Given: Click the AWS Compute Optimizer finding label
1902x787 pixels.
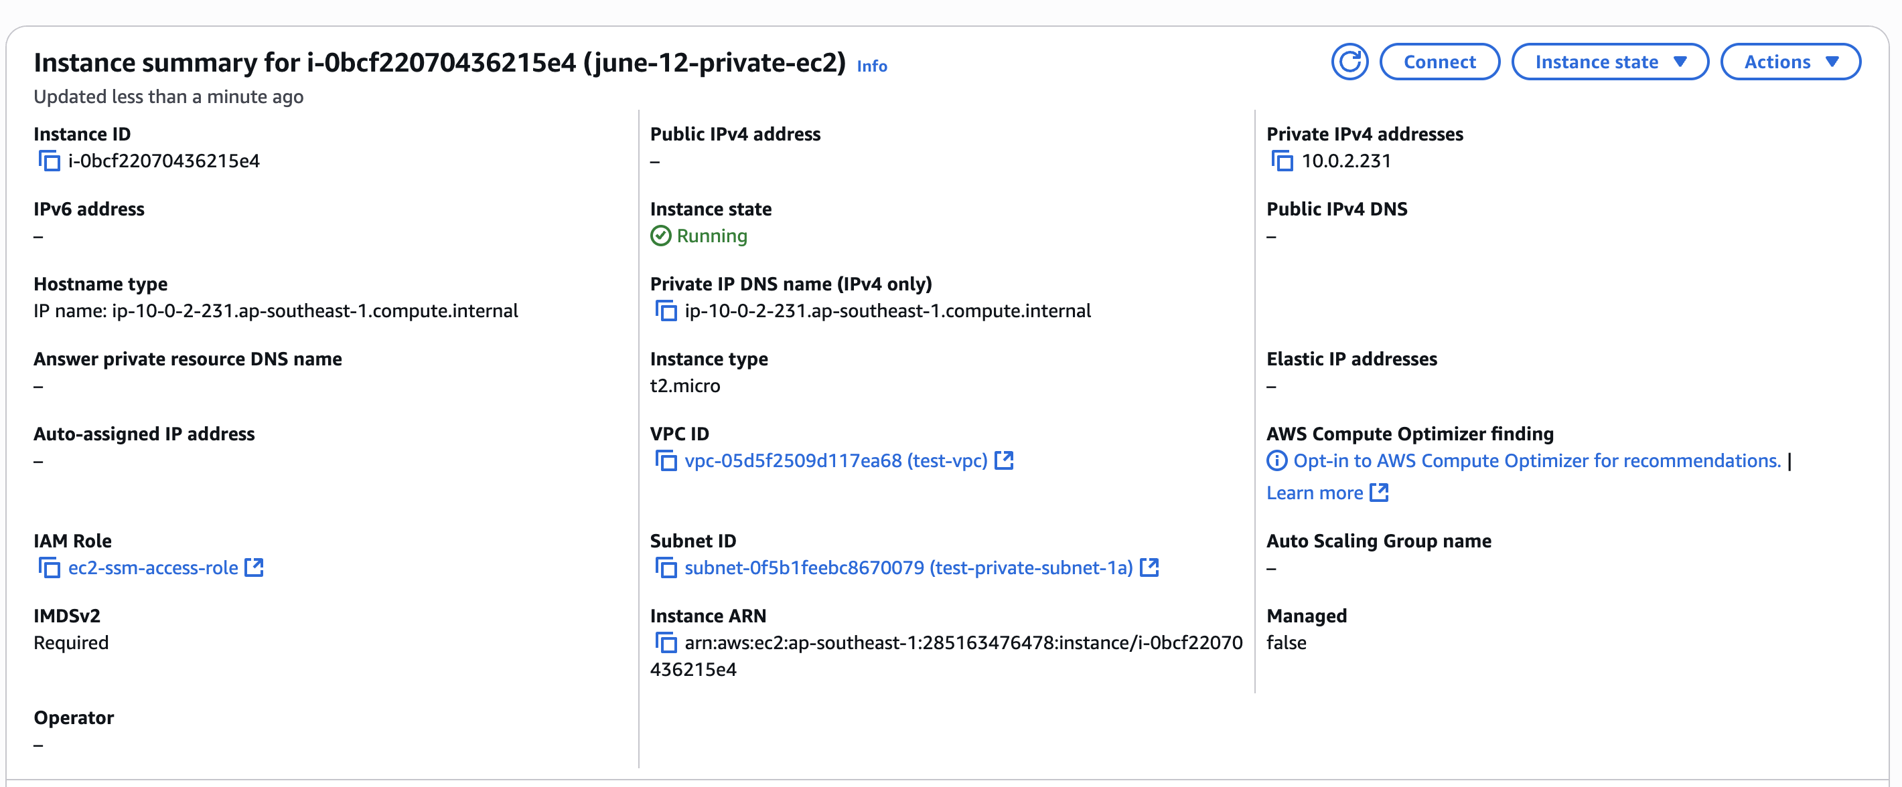Looking at the screenshot, I should (1410, 434).
